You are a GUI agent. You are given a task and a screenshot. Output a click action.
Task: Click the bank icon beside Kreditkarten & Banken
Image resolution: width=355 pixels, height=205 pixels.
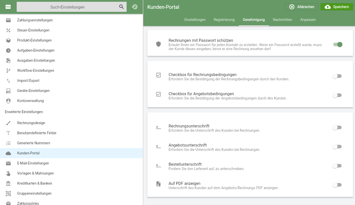(x=8, y=183)
